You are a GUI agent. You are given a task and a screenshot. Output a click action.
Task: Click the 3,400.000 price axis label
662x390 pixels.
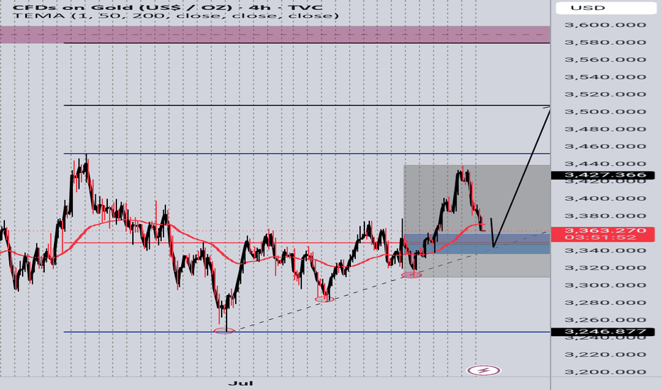[x=605, y=199]
